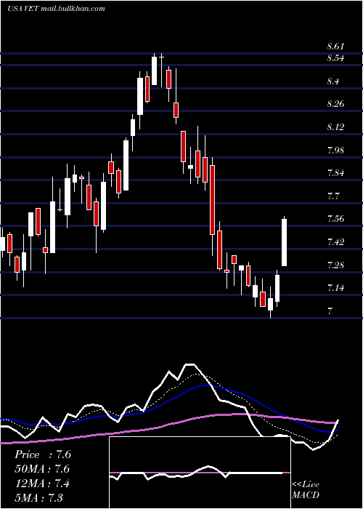363x509 pixels.
Task: Click the 7.28 price axis label
Action: click(x=335, y=265)
